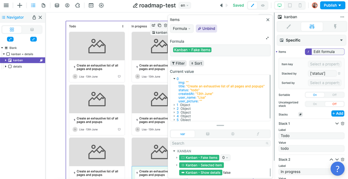
Task: Open the project settings gear icon
Action: (101, 5)
